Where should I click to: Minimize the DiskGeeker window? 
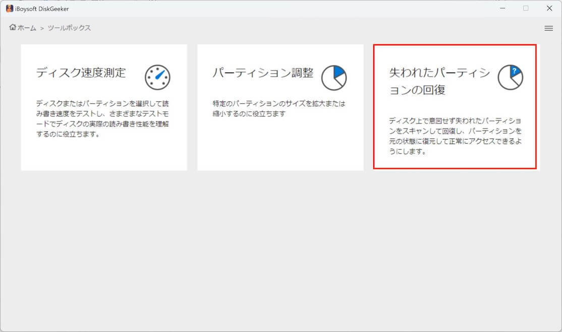(502, 8)
